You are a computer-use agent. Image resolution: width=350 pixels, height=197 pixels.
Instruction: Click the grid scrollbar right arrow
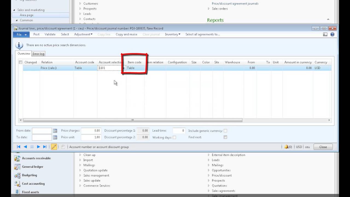point(329,120)
